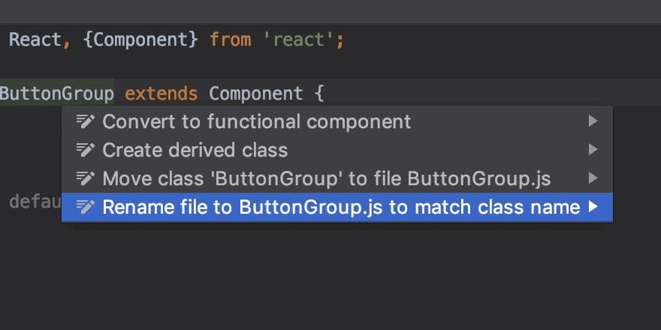
Task: Click Component after the extends keyword
Action: 256,94
